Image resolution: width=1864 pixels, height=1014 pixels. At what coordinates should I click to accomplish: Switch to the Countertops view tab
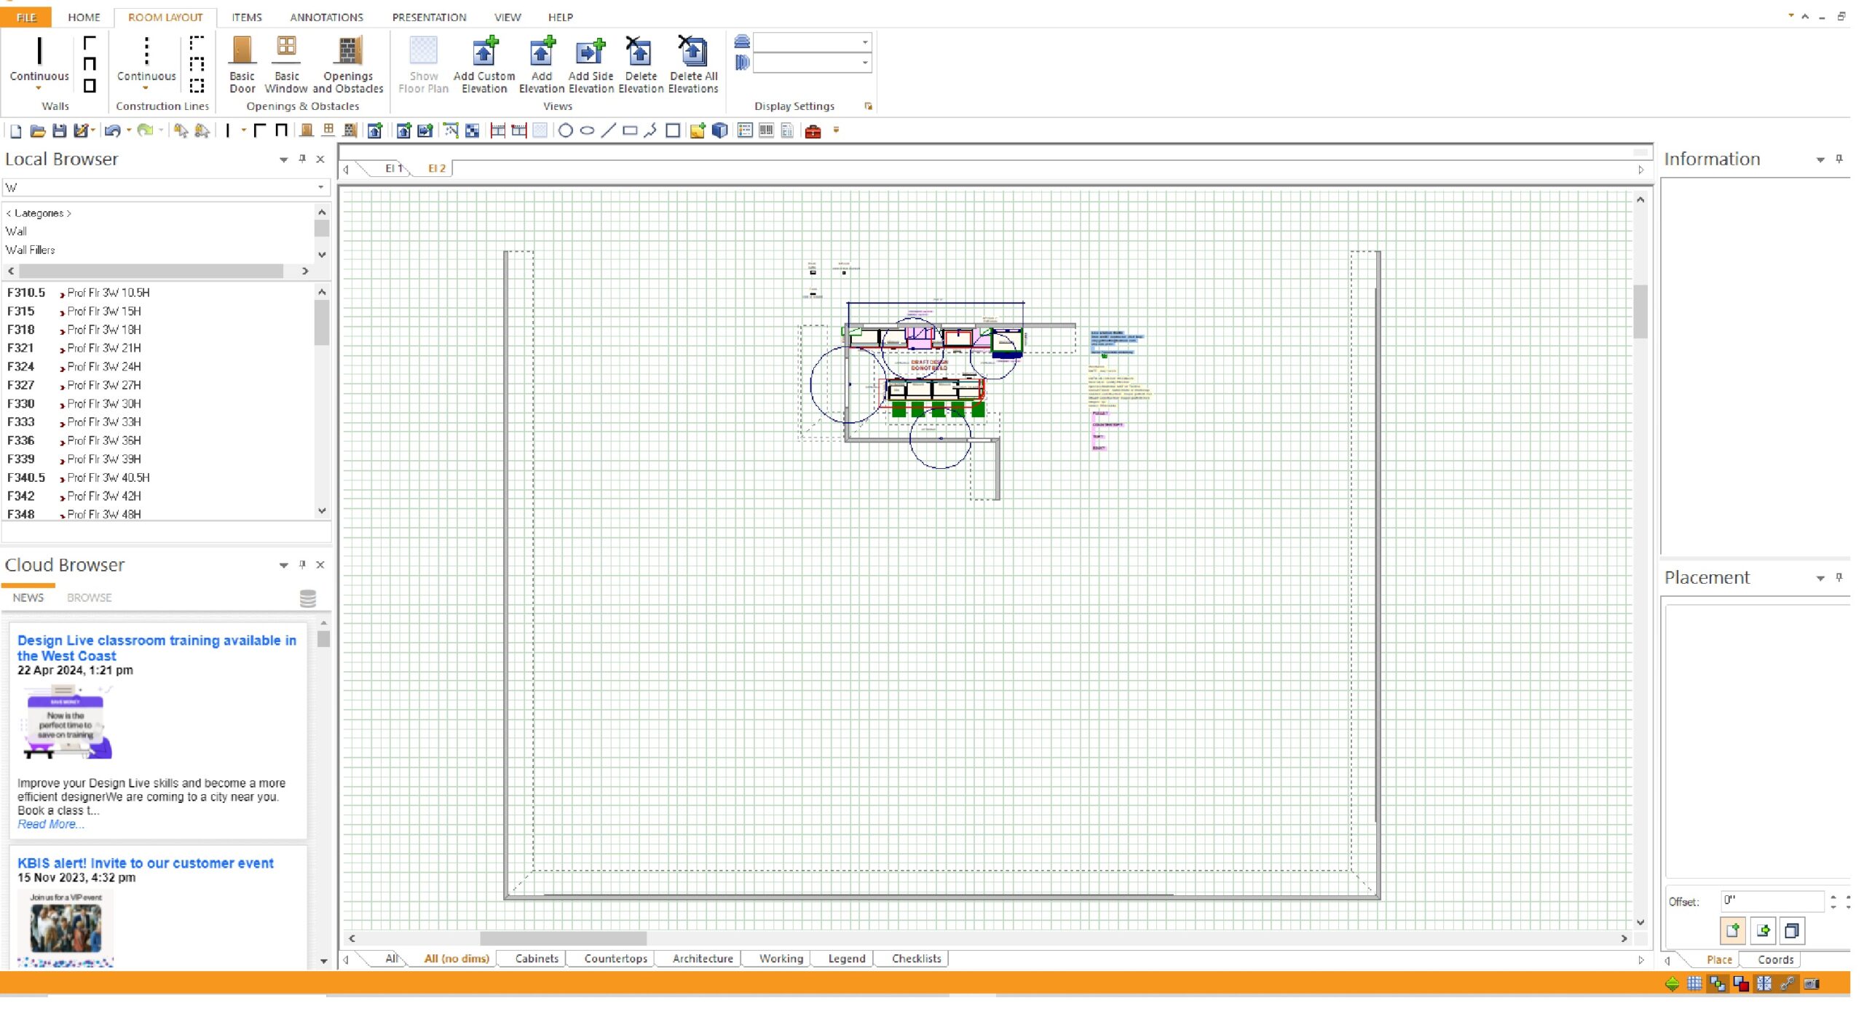(615, 959)
